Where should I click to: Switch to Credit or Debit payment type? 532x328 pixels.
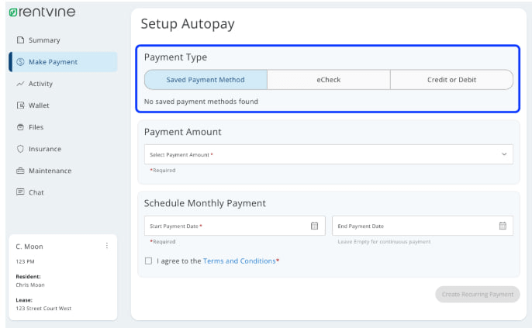pyautogui.click(x=451, y=80)
